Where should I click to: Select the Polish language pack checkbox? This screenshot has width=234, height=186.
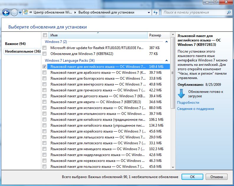click(x=45, y=167)
